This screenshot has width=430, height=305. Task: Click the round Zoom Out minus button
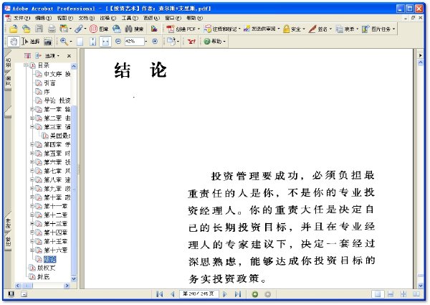click(118, 42)
